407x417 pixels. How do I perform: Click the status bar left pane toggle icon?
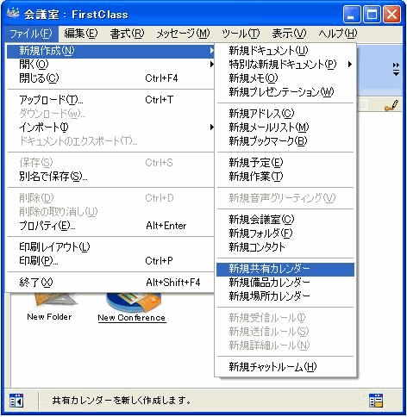click(x=16, y=401)
